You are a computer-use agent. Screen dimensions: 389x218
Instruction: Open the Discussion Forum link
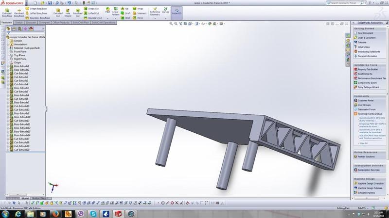click(365, 109)
